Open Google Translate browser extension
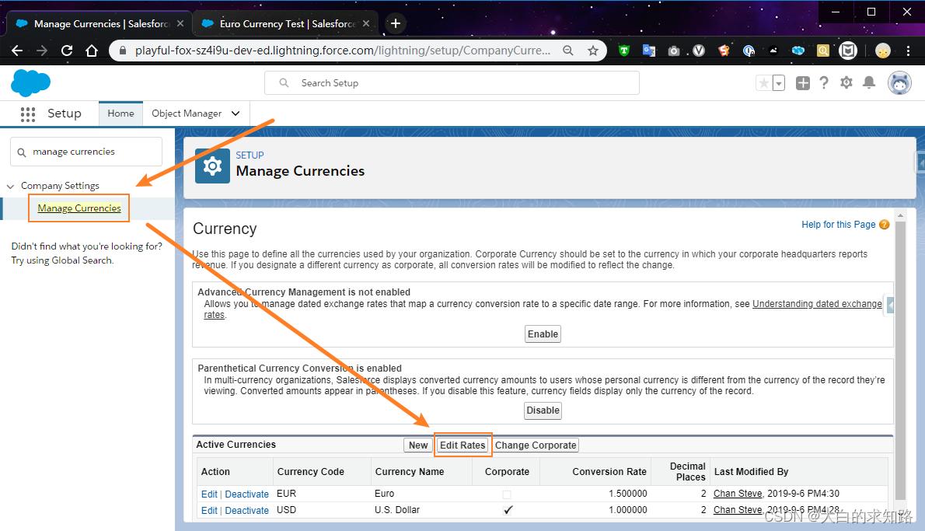The image size is (925, 531). click(649, 50)
